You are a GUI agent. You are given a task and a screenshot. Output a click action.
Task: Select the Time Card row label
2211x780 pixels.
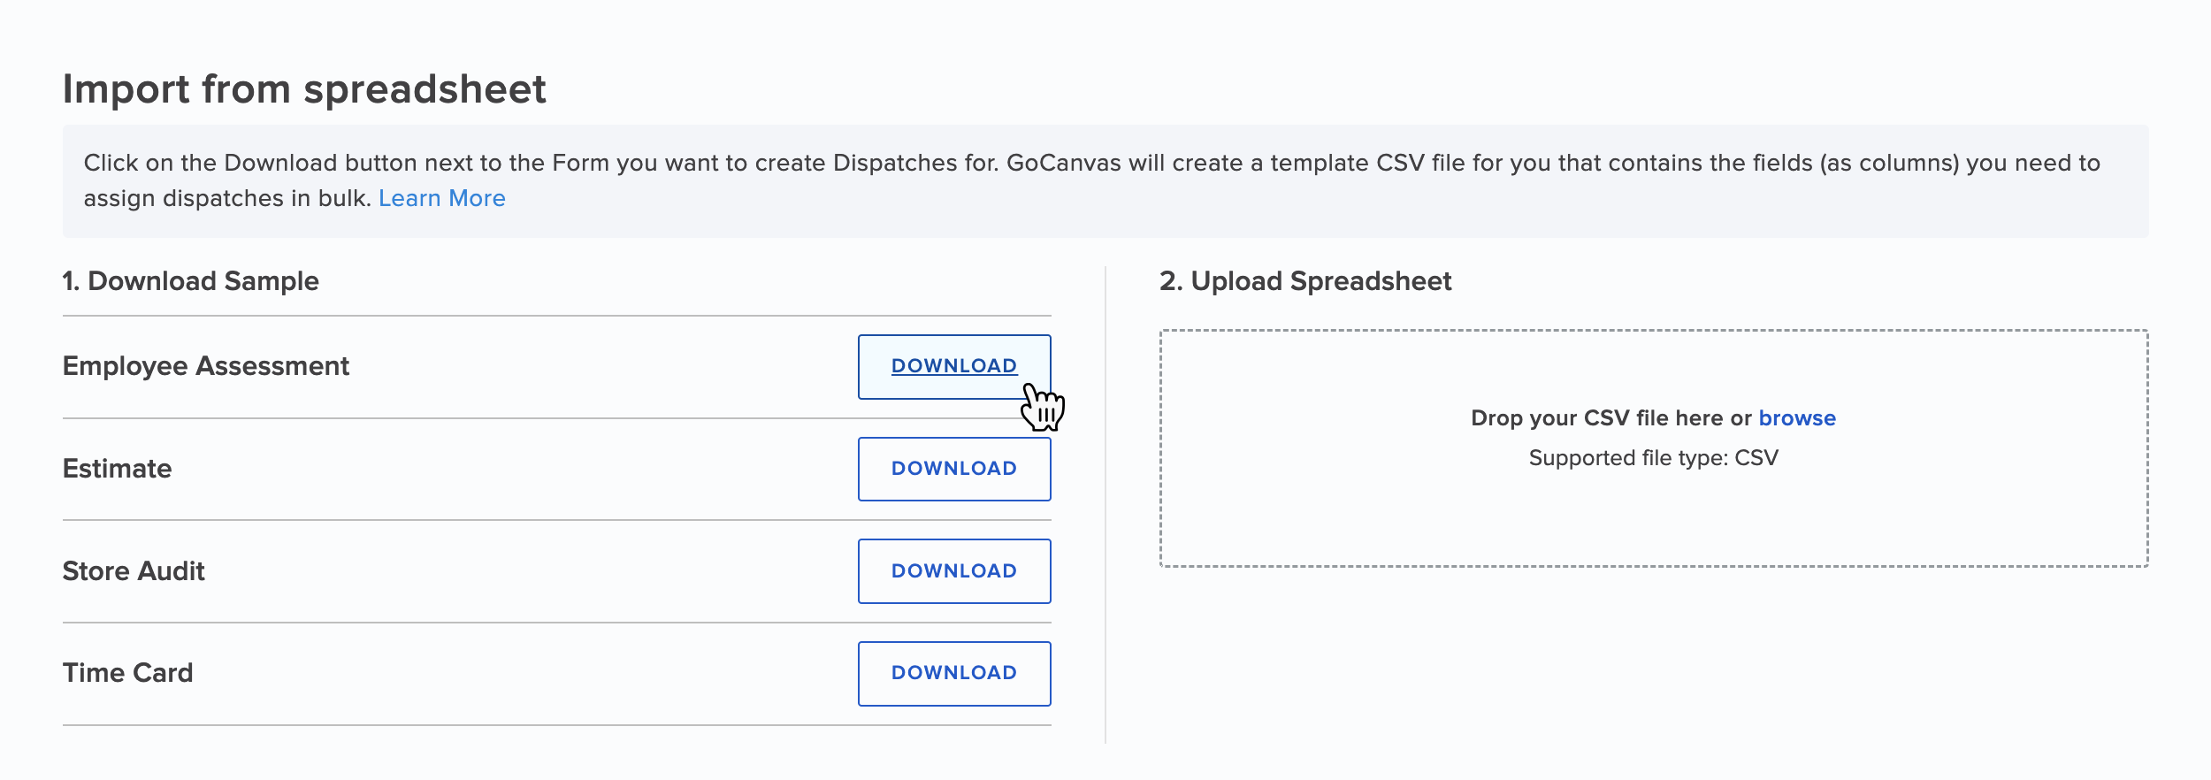pos(127,672)
